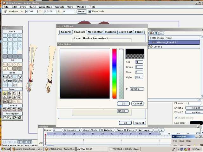
Task: Pick the plus-shaped Set Origin layer tool
Action: (x=20, y=93)
